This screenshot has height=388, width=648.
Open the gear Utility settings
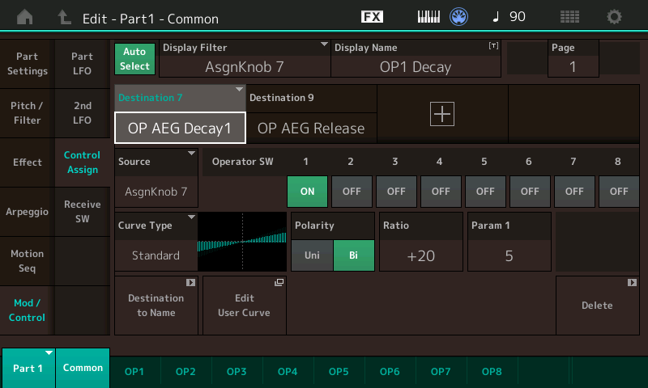[x=615, y=16]
